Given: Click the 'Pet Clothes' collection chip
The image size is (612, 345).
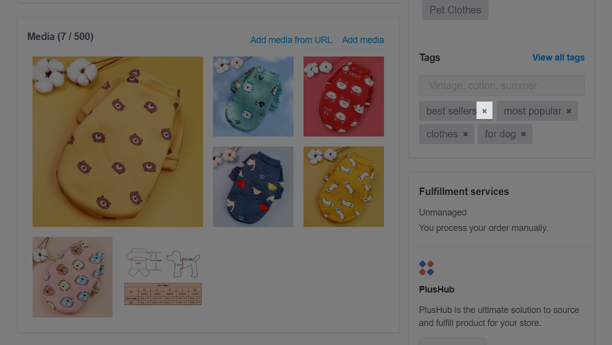Looking at the screenshot, I should coord(455,10).
